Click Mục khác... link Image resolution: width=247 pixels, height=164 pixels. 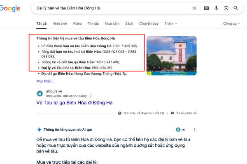pyautogui.click(x=45, y=81)
